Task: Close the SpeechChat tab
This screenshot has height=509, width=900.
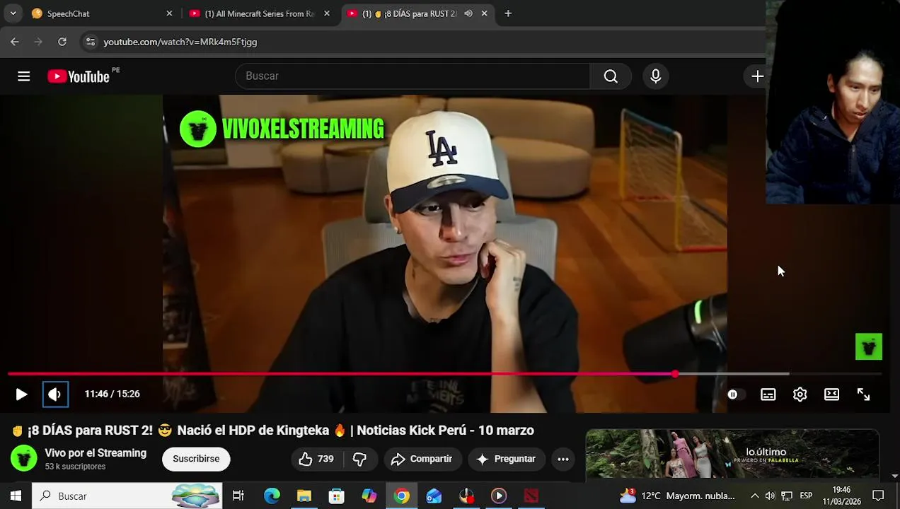Action: (x=169, y=13)
